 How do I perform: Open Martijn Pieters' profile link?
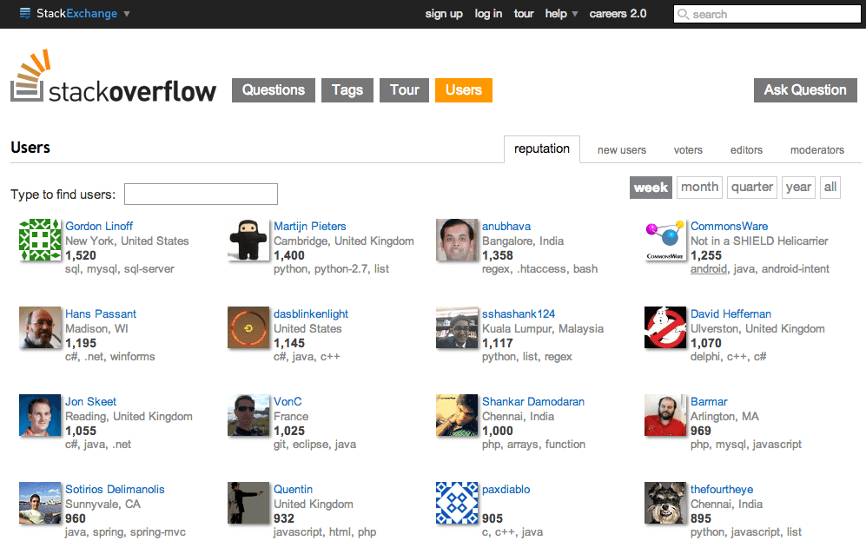point(310,226)
